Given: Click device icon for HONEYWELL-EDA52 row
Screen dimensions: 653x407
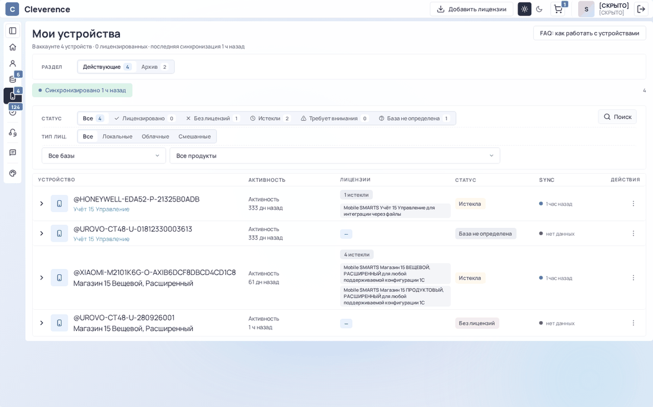Looking at the screenshot, I should (59, 204).
